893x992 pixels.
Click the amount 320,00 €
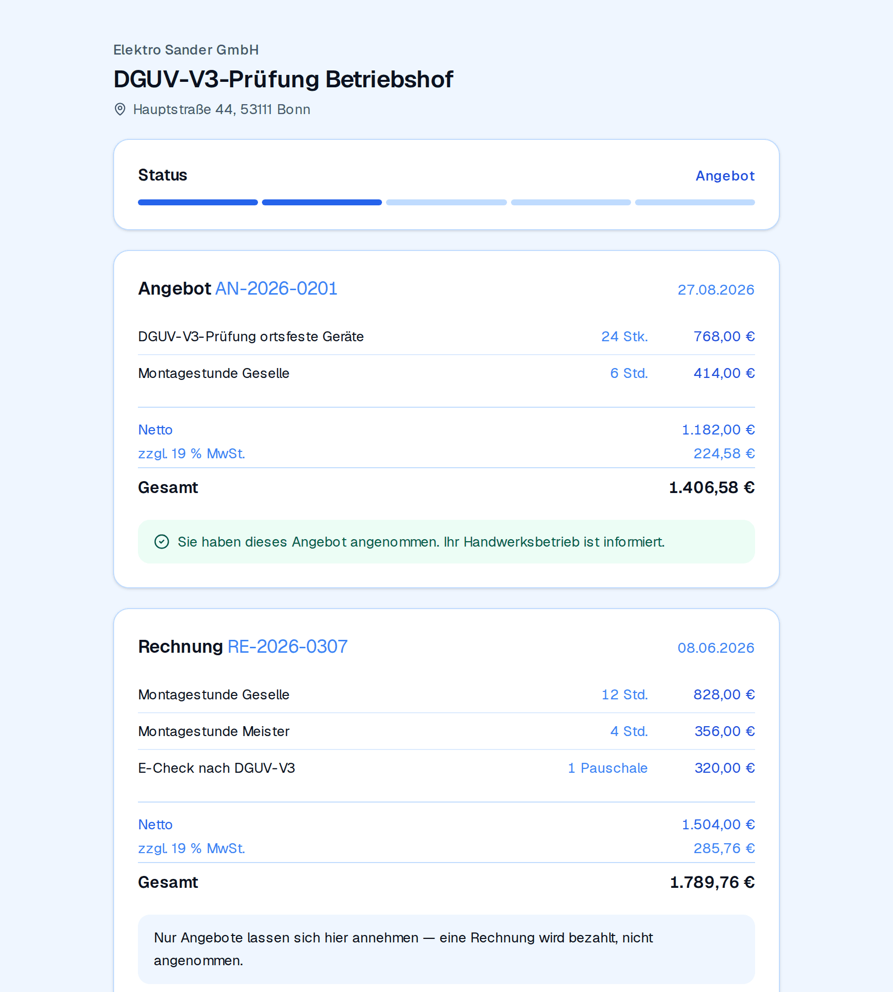(x=725, y=768)
